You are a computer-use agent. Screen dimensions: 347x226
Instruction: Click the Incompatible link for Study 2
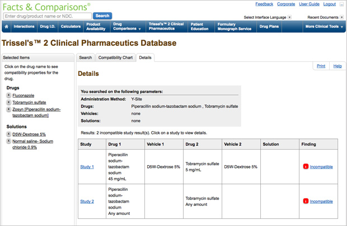321,201
